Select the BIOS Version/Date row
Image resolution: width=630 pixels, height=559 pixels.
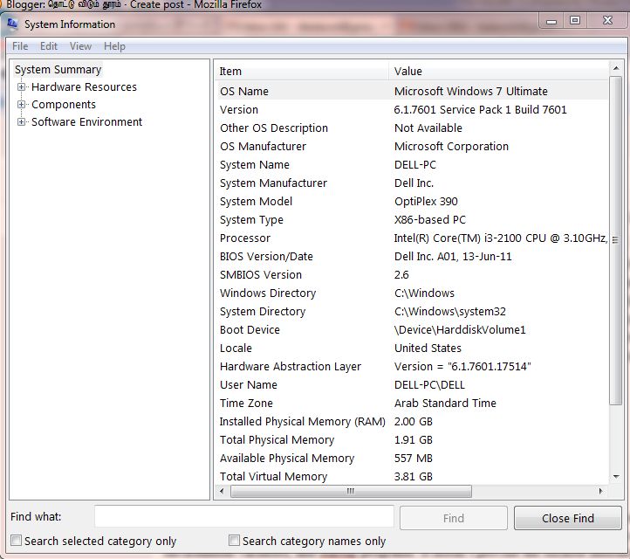coord(412,257)
